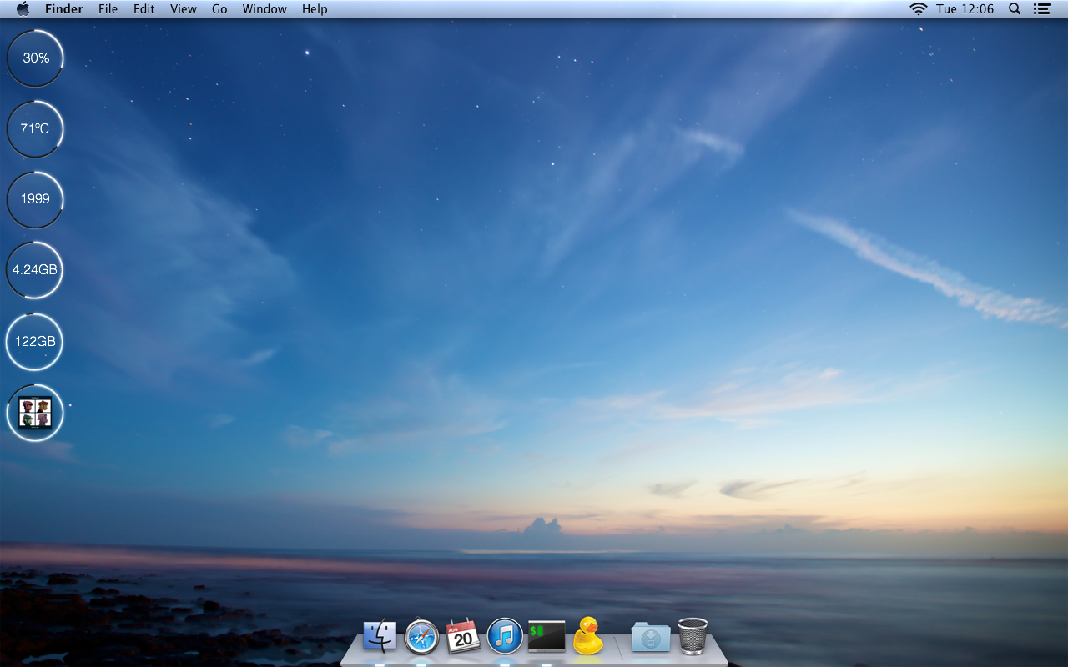Launch Cyberduck duck icon in Dock
The image size is (1068, 667).
[x=588, y=635]
